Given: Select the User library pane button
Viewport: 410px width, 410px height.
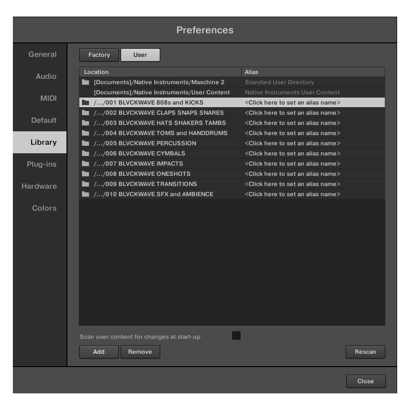Looking at the screenshot, I should tap(140, 55).
